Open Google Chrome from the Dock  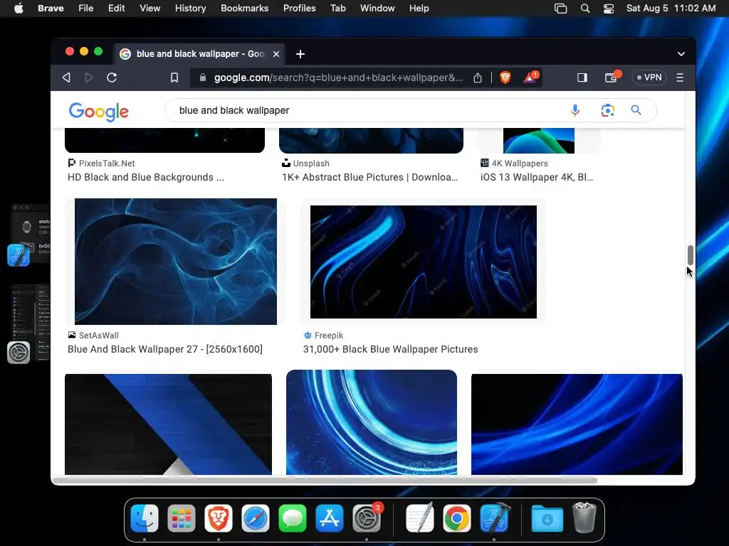(x=457, y=518)
